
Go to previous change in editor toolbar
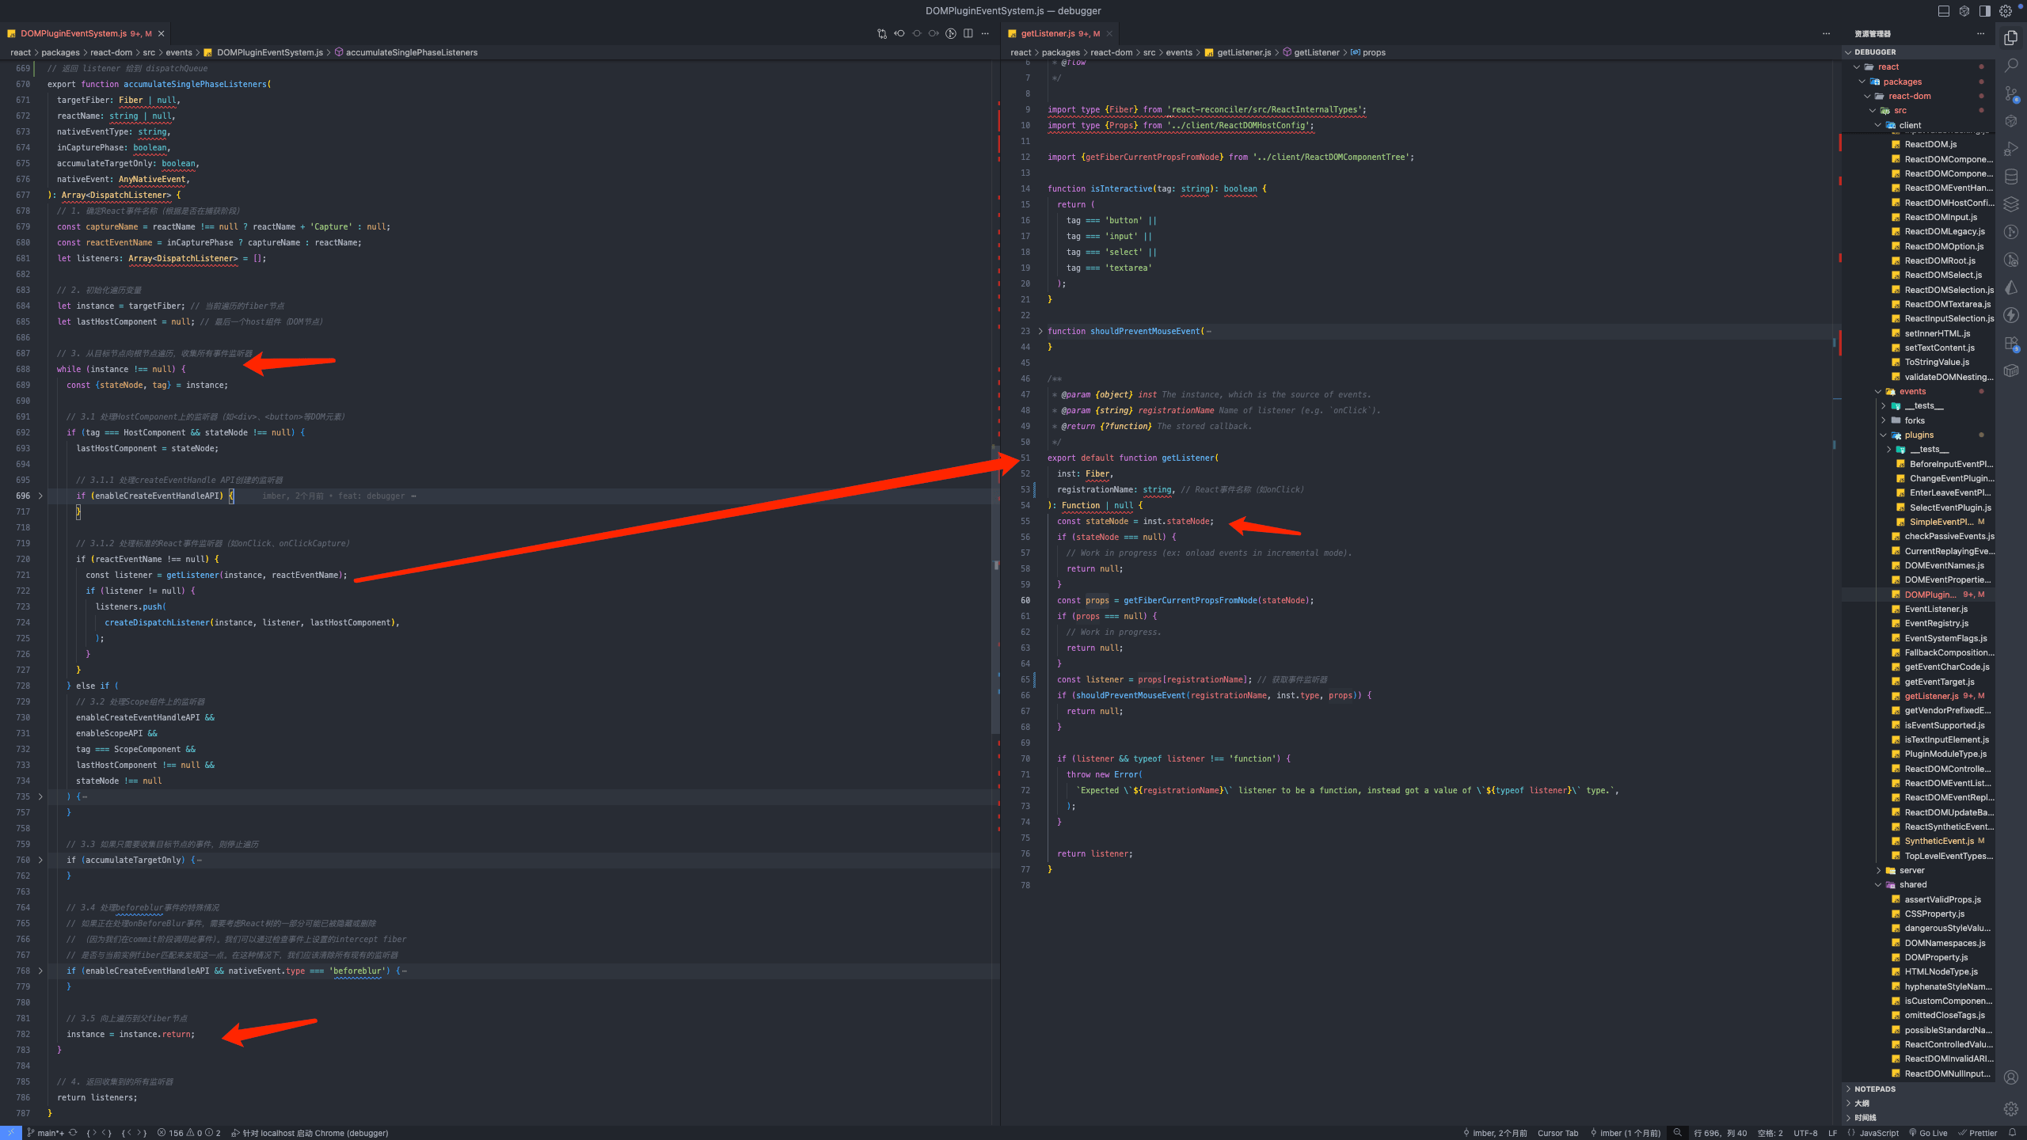pyautogui.click(x=899, y=34)
